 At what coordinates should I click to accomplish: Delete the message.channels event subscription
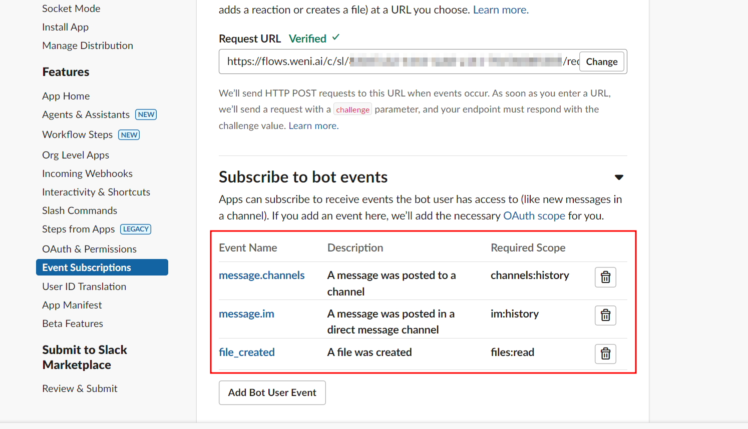click(605, 277)
